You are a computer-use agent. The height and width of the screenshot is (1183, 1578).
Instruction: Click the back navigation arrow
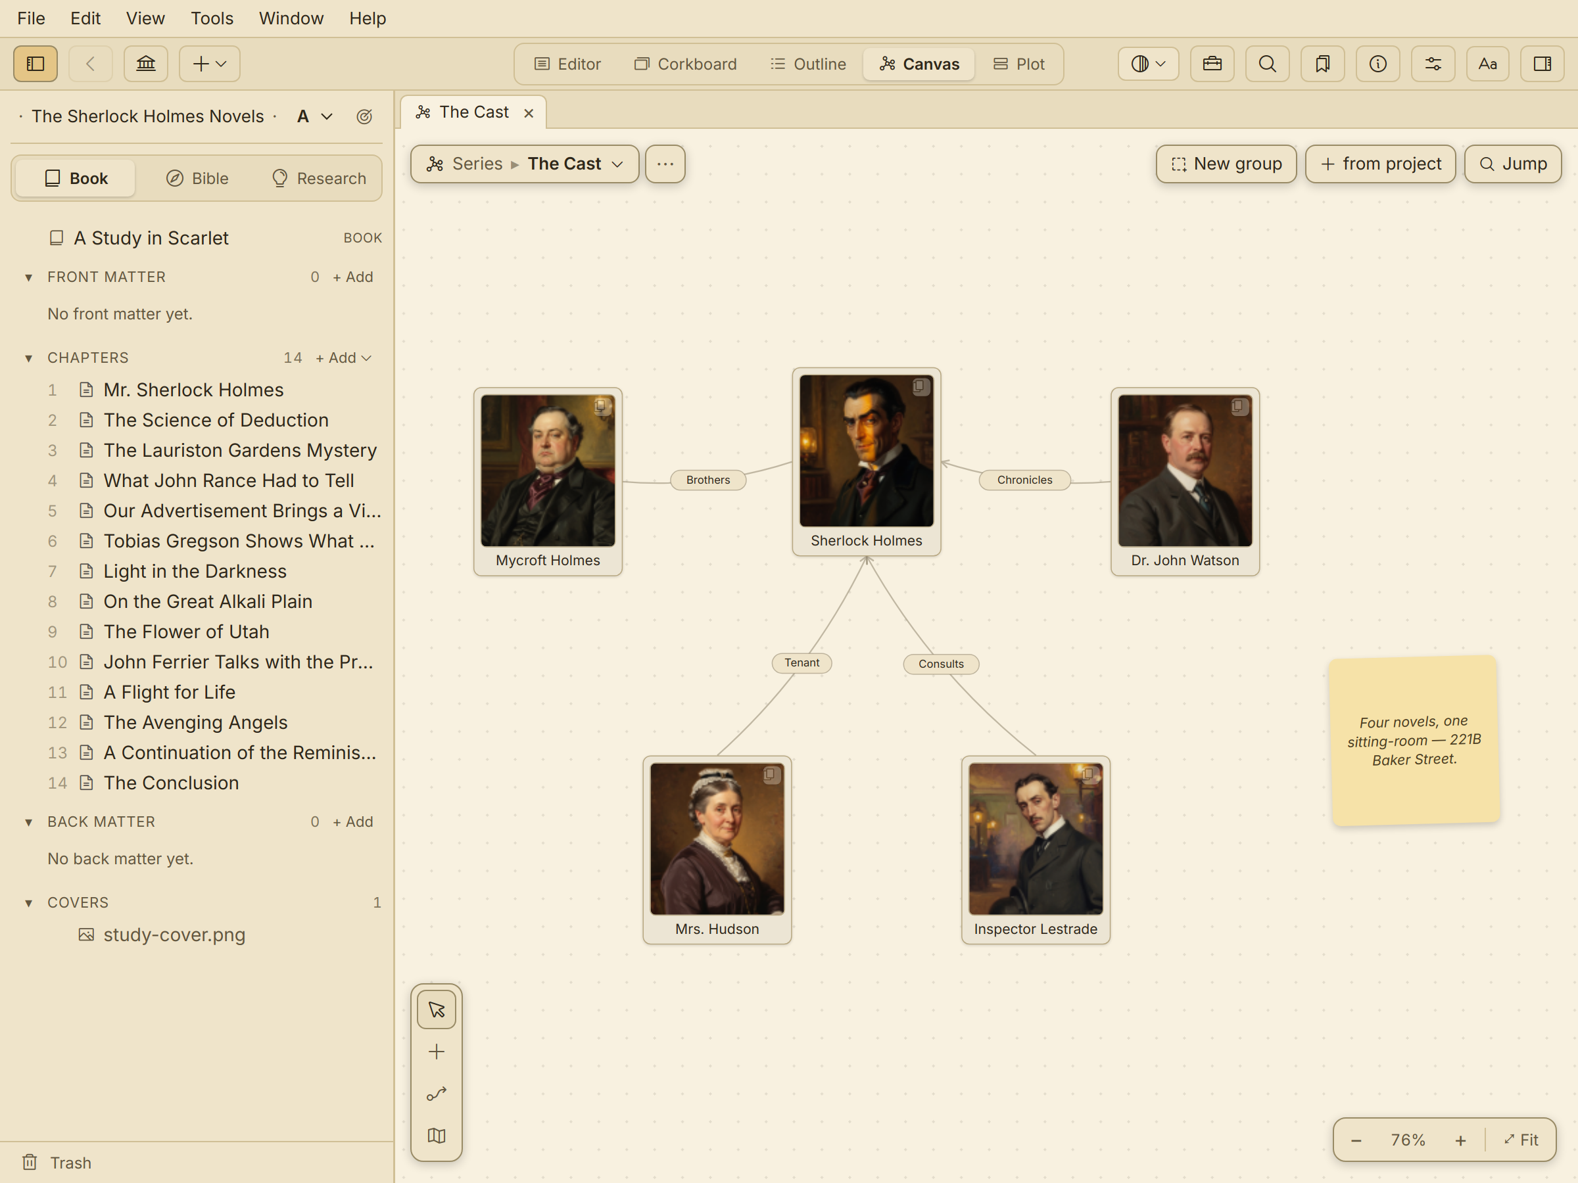coord(91,64)
